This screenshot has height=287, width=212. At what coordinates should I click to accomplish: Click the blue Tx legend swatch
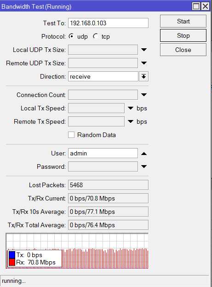(12, 255)
